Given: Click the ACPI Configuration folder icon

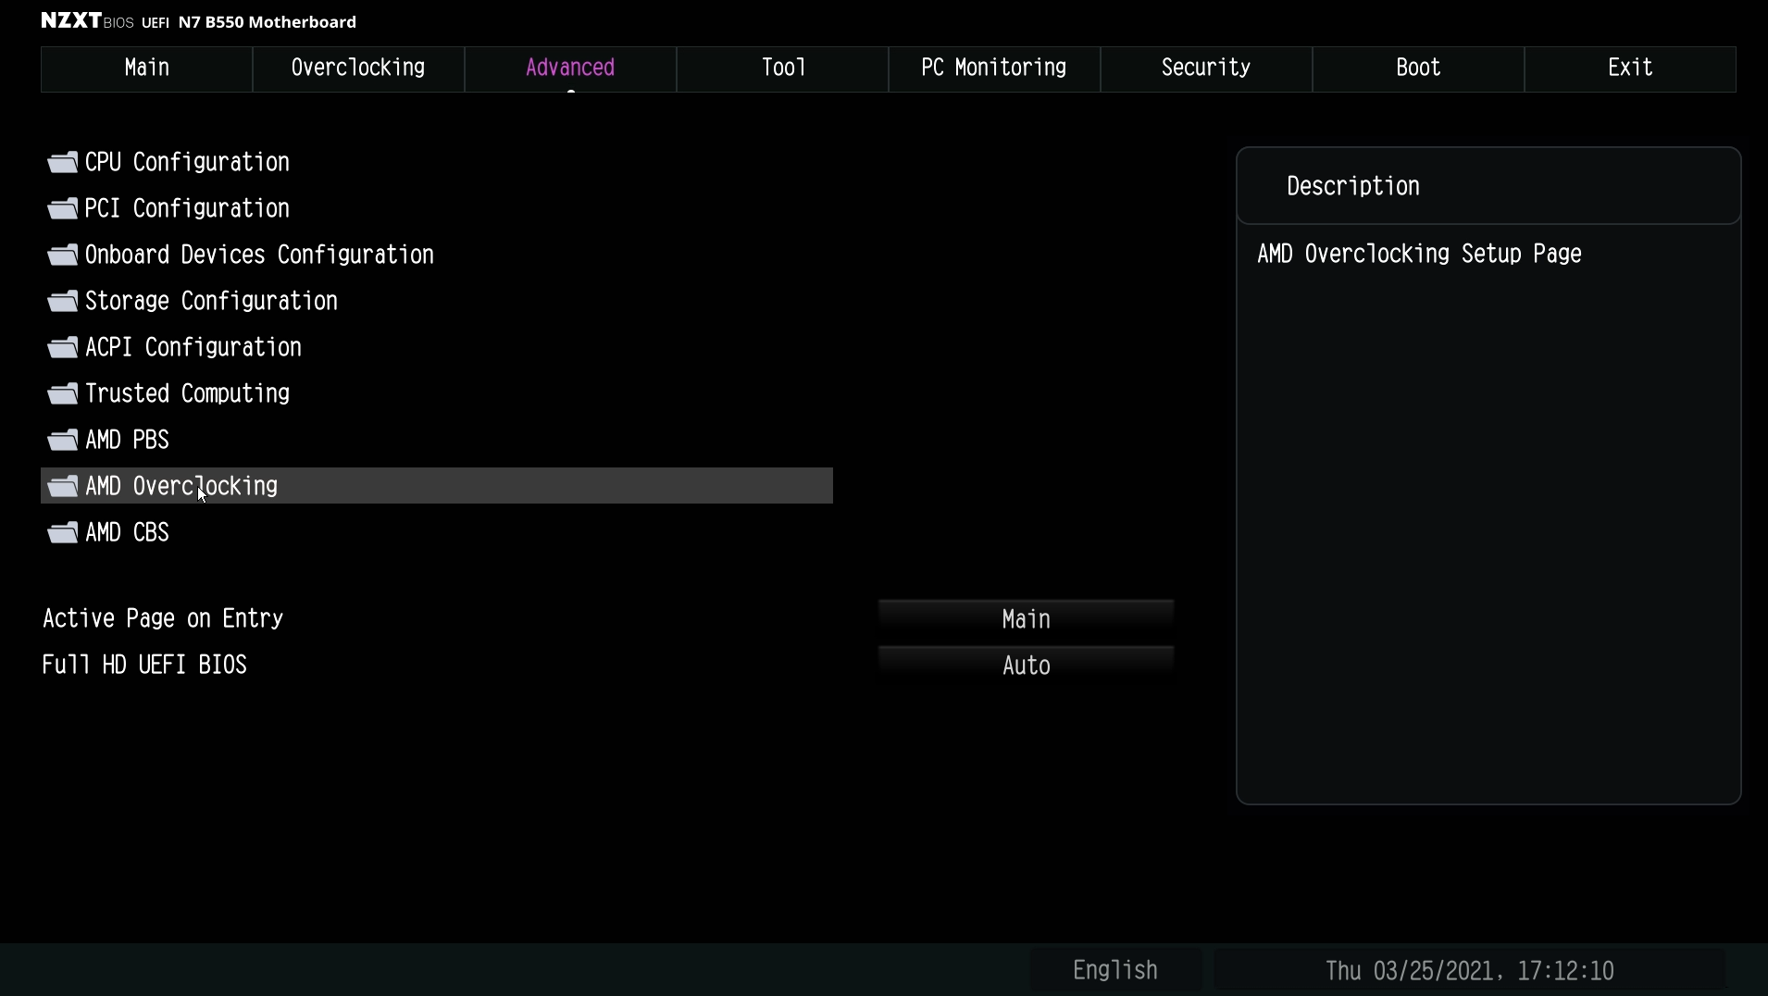Looking at the screenshot, I should (63, 348).
